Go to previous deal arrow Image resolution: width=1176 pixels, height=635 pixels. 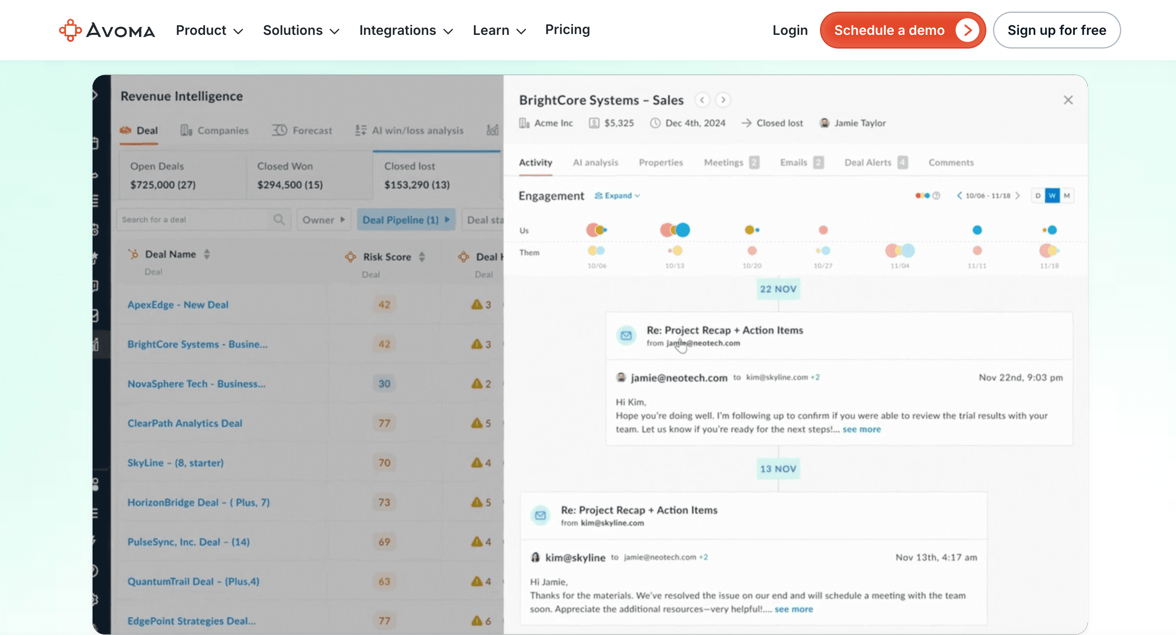(x=702, y=100)
